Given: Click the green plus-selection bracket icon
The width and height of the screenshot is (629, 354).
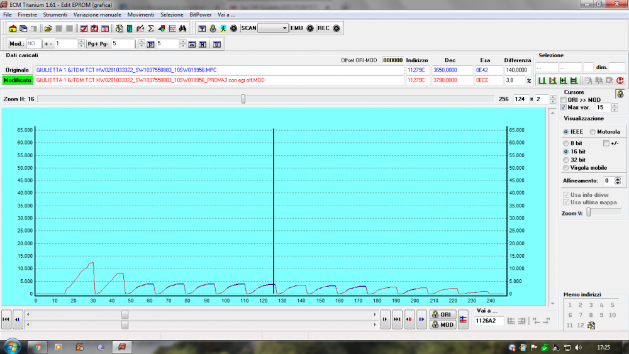Looking at the screenshot, I should click(563, 80).
